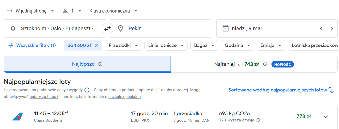Image resolution: width=339 pixels, height=129 pixels.
Task: Open emission info for 17% wyższa emisja
Action: coord(258,120)
